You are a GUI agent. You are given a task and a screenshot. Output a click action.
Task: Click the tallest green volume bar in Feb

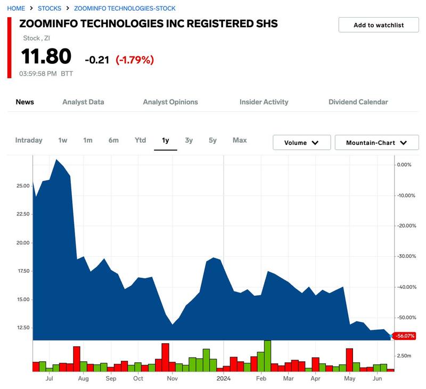click(x=267, y=356)
